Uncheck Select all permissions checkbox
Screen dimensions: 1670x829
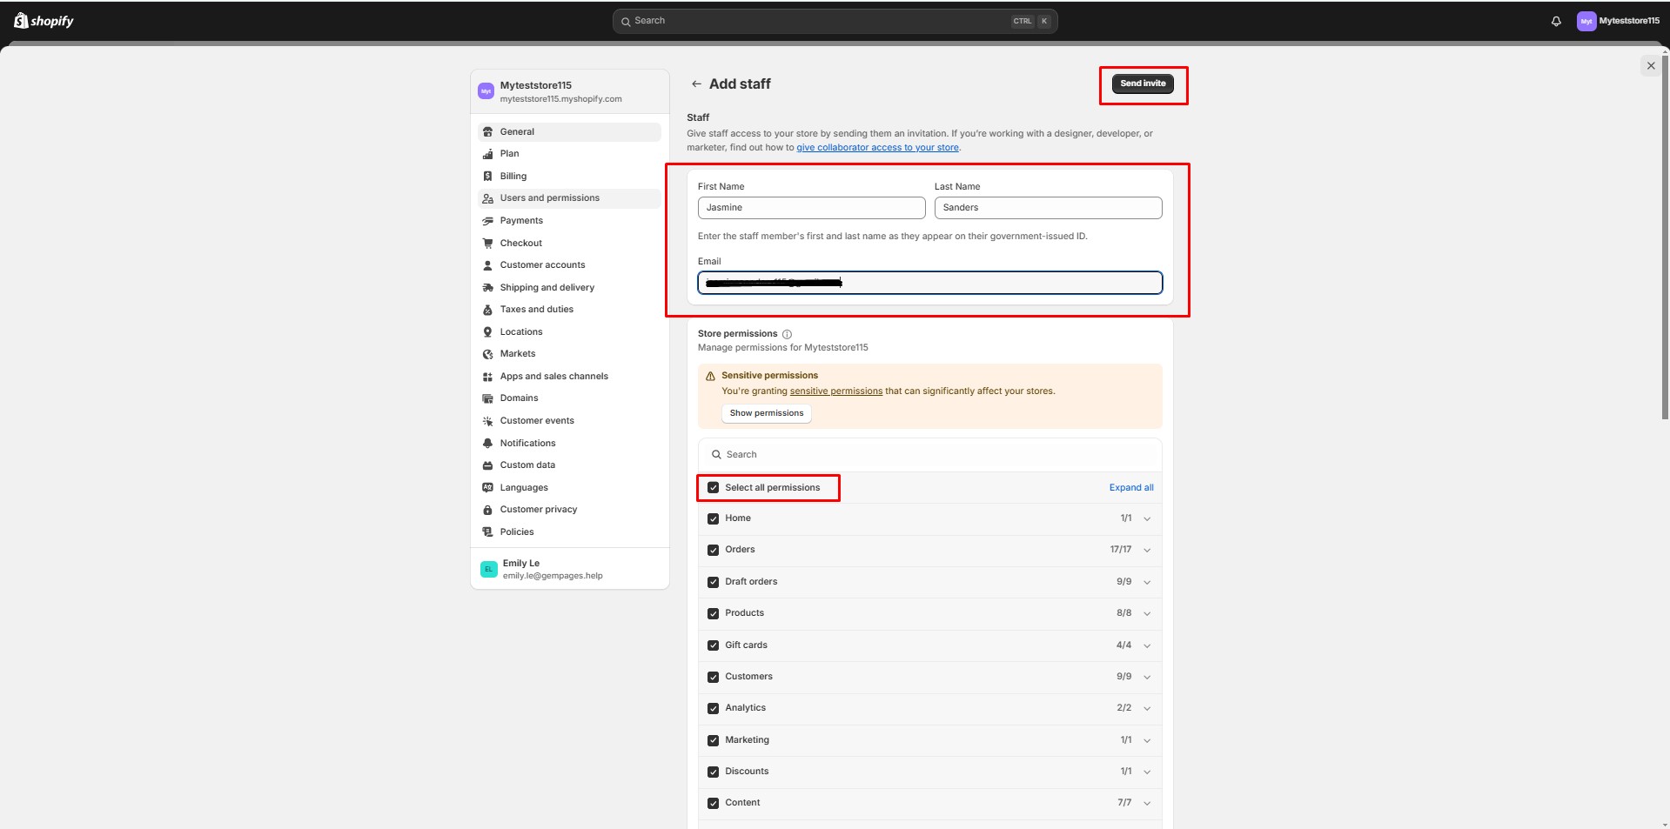[714, 488]
